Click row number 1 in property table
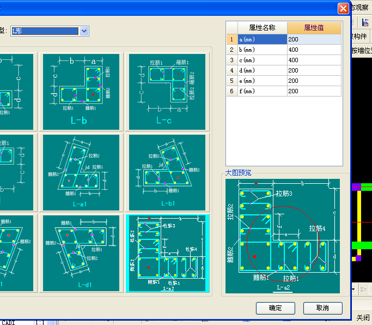372x325 pixels. pos(231,39)
